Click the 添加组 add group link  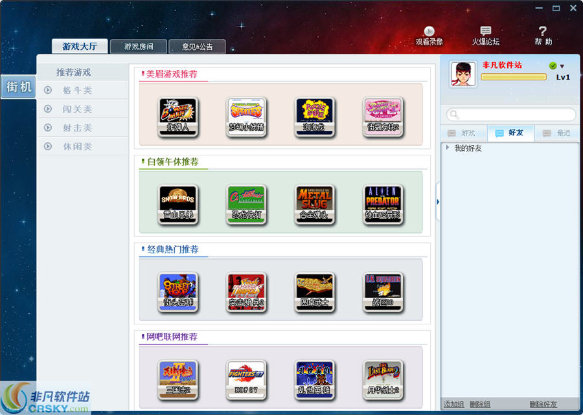[x=453, y=404]
